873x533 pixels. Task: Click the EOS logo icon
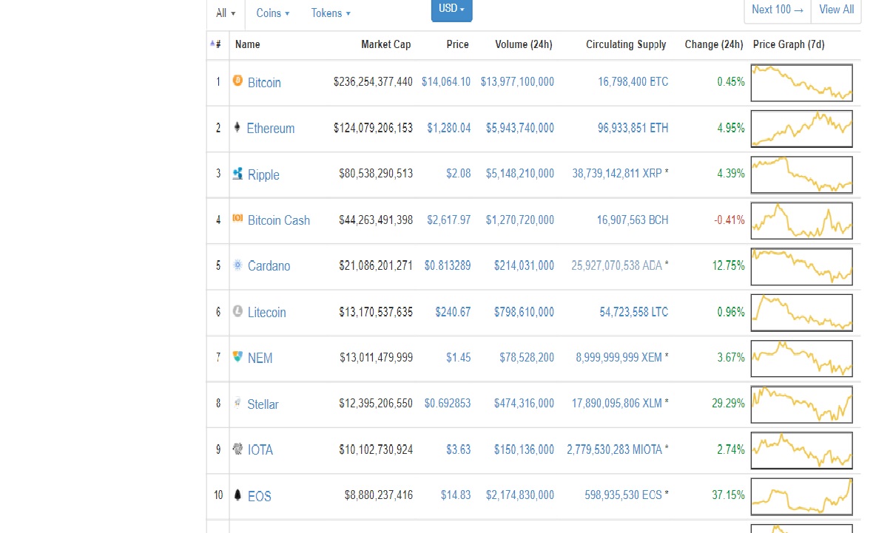[x=237, y=495]
